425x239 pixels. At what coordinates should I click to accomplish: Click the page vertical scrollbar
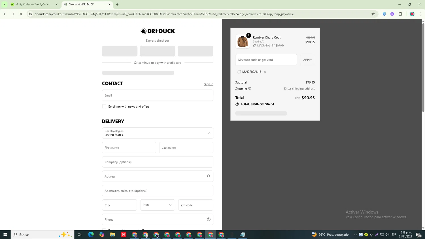[x=423, y=68]
